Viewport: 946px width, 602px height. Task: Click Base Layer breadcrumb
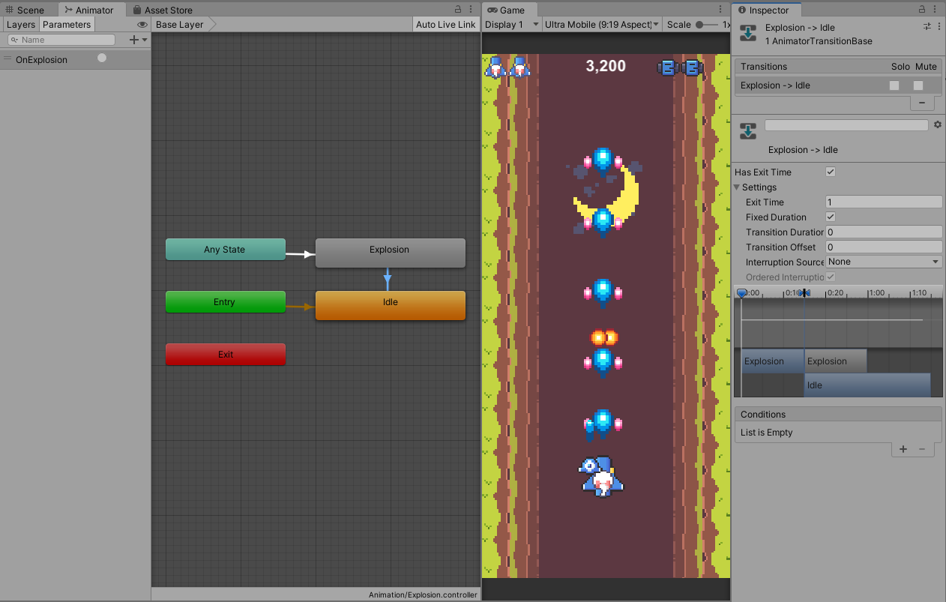(180, 24)
